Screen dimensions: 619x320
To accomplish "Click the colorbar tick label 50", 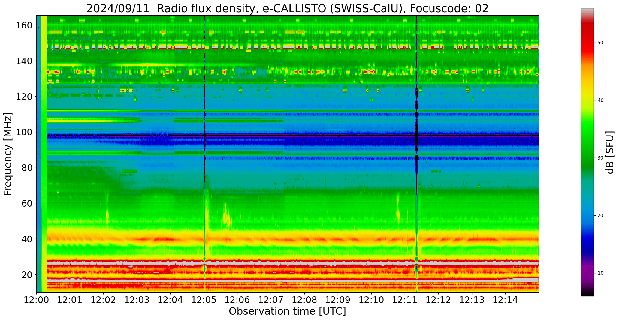I will coord(600,43).
